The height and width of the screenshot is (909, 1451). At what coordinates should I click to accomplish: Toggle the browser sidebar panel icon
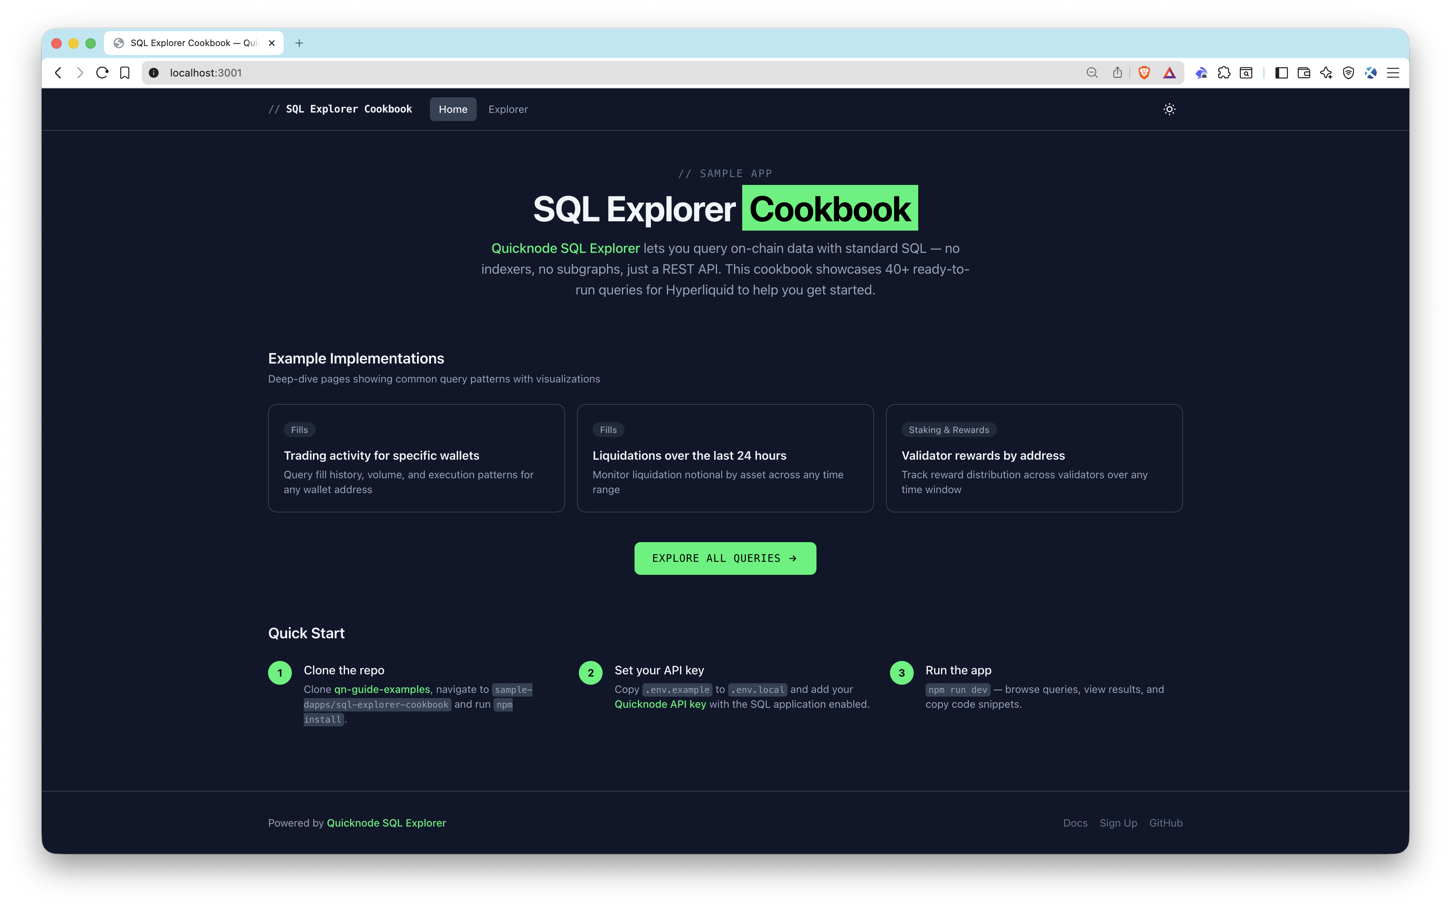[x=1283, y=72]
